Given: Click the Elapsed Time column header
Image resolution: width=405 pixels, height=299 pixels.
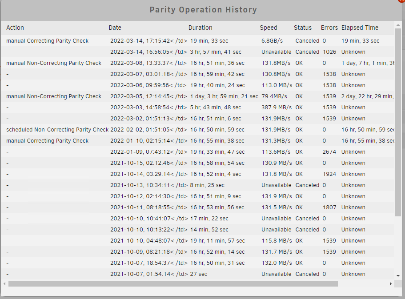Looking at the screenshot, I should [x=360, y=28].
